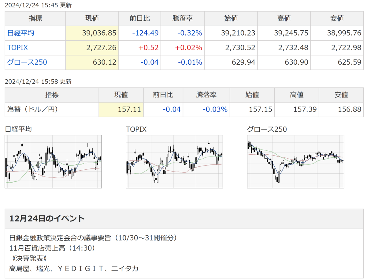Image resolution: width=367 pixels, height=280 pixels.
Task: Select the dollar-yen current value 157.11
Action: click(129, 109)
